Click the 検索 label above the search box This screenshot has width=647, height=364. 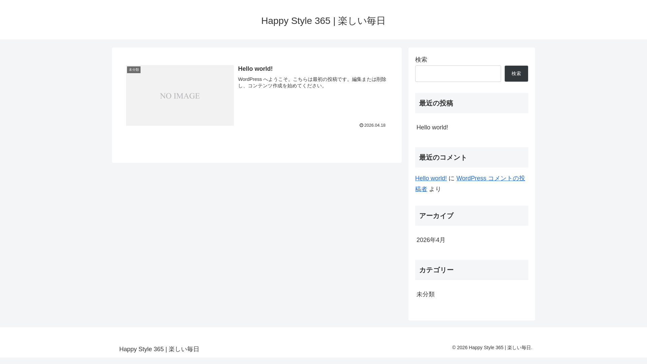pyautogui.click(x=421, y=60)
